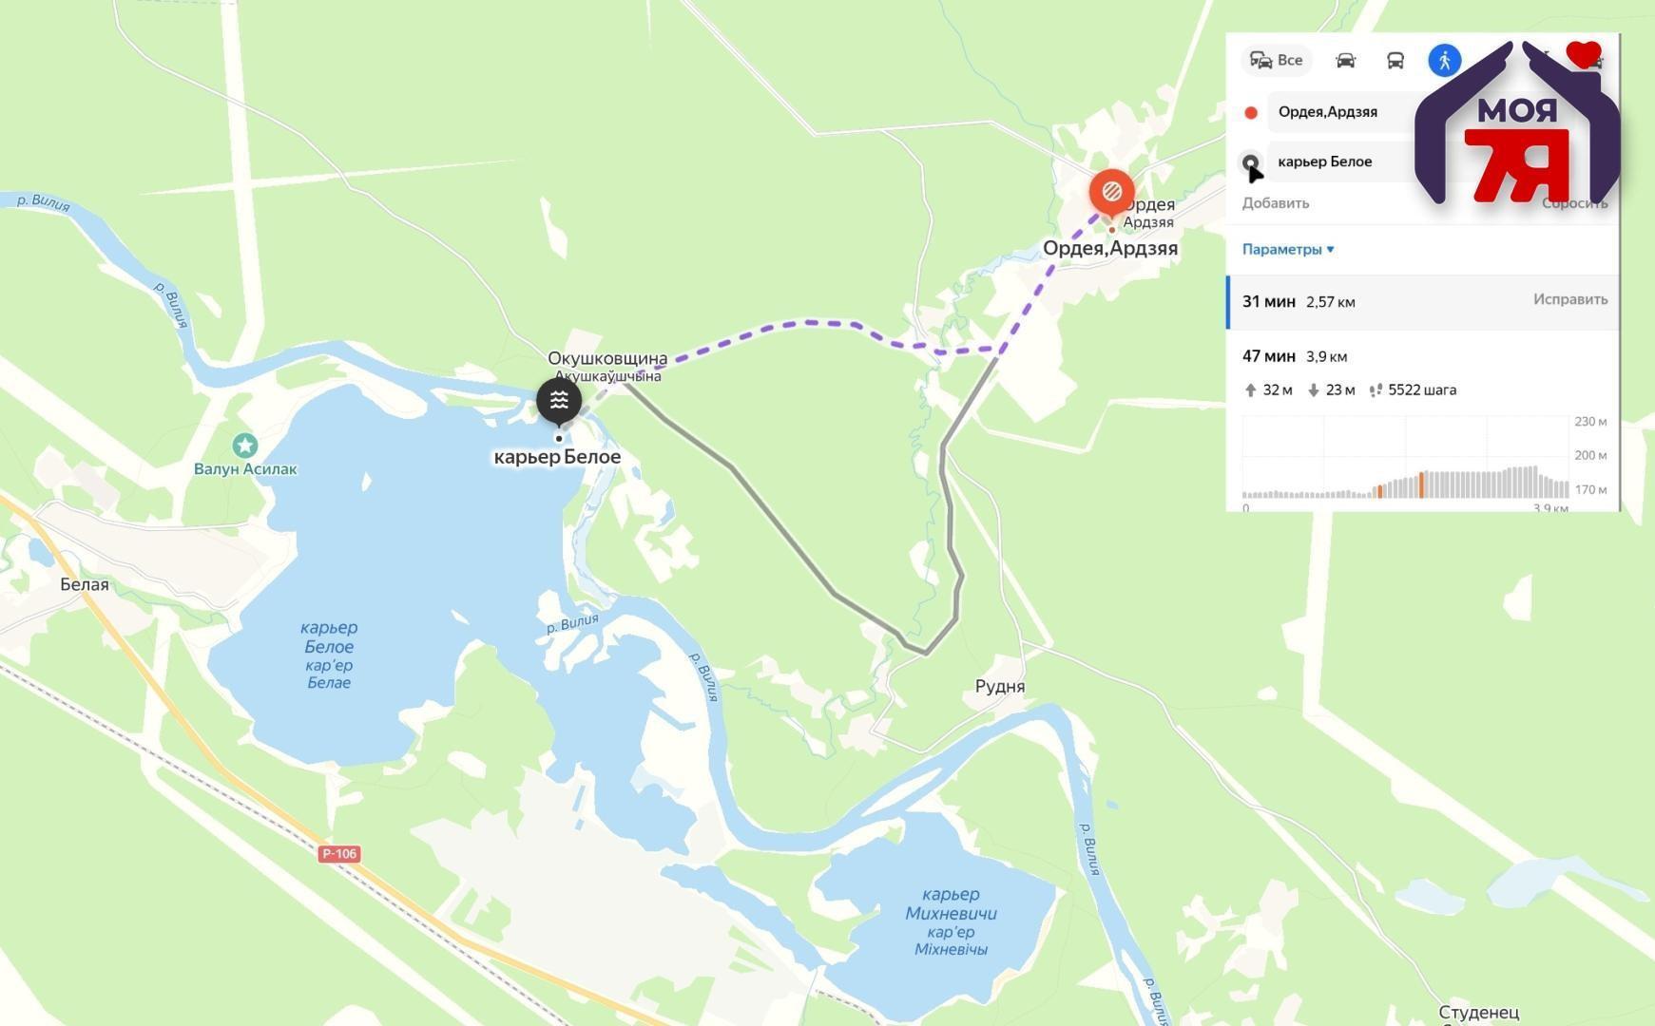Click the red start point dot
Viewport: 1655px width, 1026px height.
click(x=1251, y=113)
